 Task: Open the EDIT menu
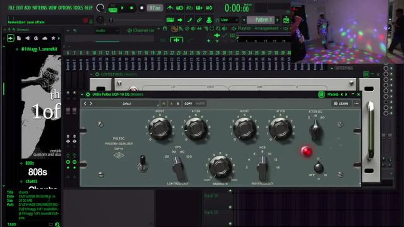[19, 8]
